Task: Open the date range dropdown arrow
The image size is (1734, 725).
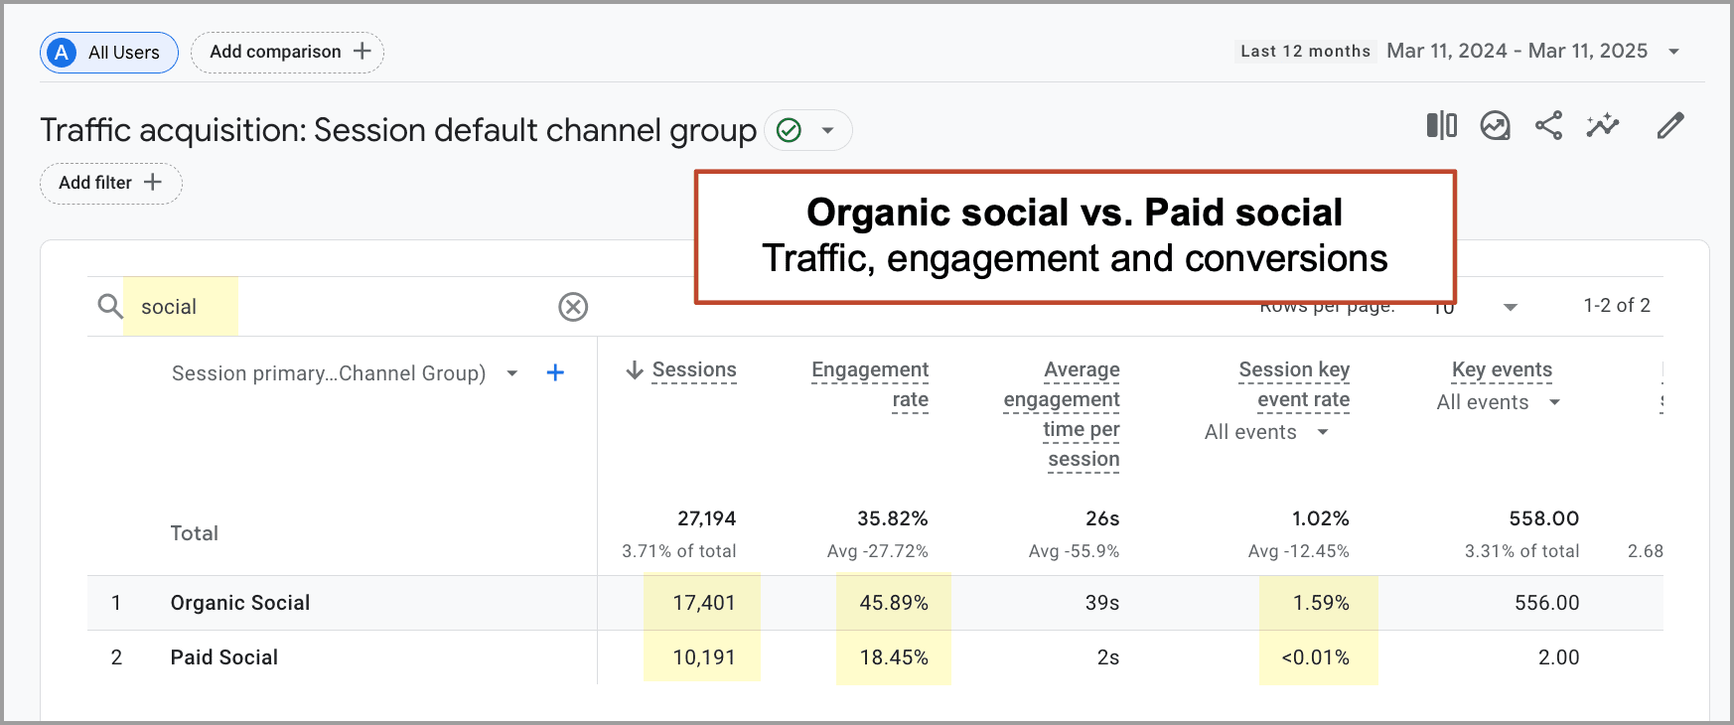Action: (x=1673, y=52)
